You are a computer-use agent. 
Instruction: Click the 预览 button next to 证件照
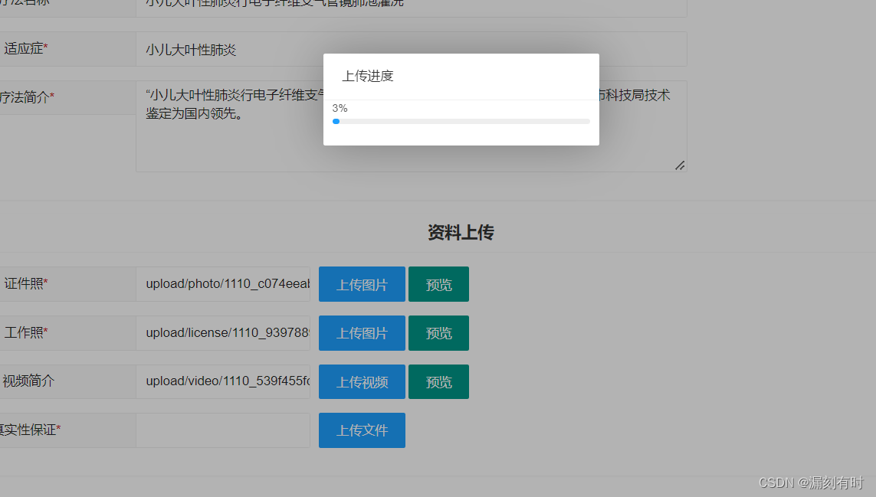(438, 283)
